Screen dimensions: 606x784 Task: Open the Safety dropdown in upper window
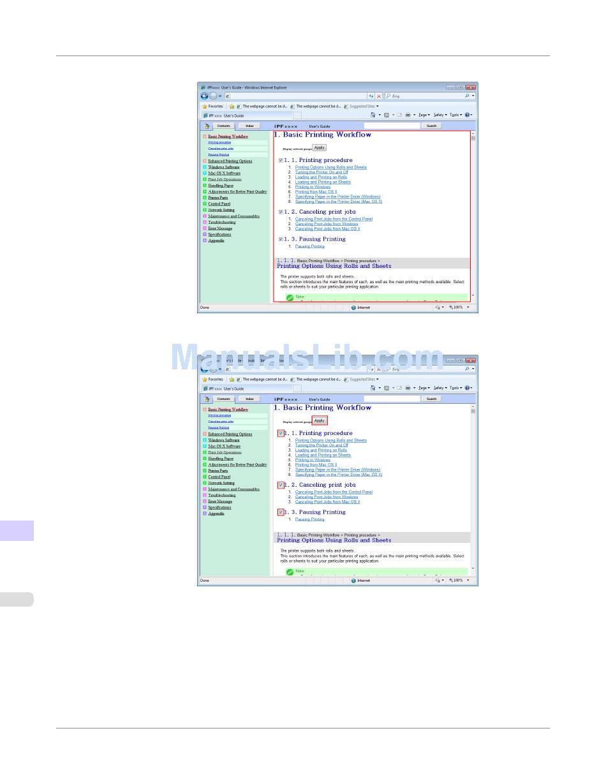[440, 115]
